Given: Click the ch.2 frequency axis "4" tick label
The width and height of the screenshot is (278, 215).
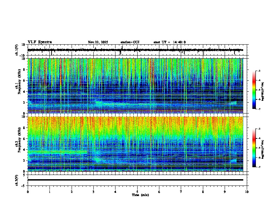Looking at the screenshot, I should (24, 150).
